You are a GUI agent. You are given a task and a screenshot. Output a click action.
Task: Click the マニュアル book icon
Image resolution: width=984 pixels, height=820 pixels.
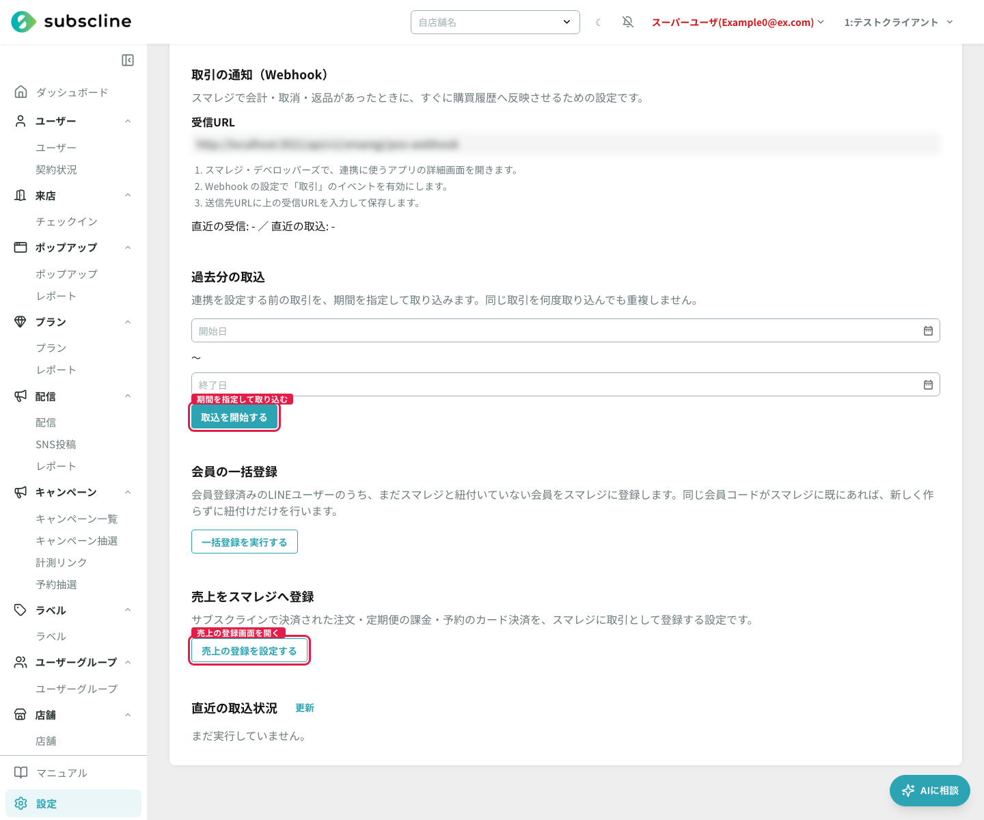click(x=20, y=773)
